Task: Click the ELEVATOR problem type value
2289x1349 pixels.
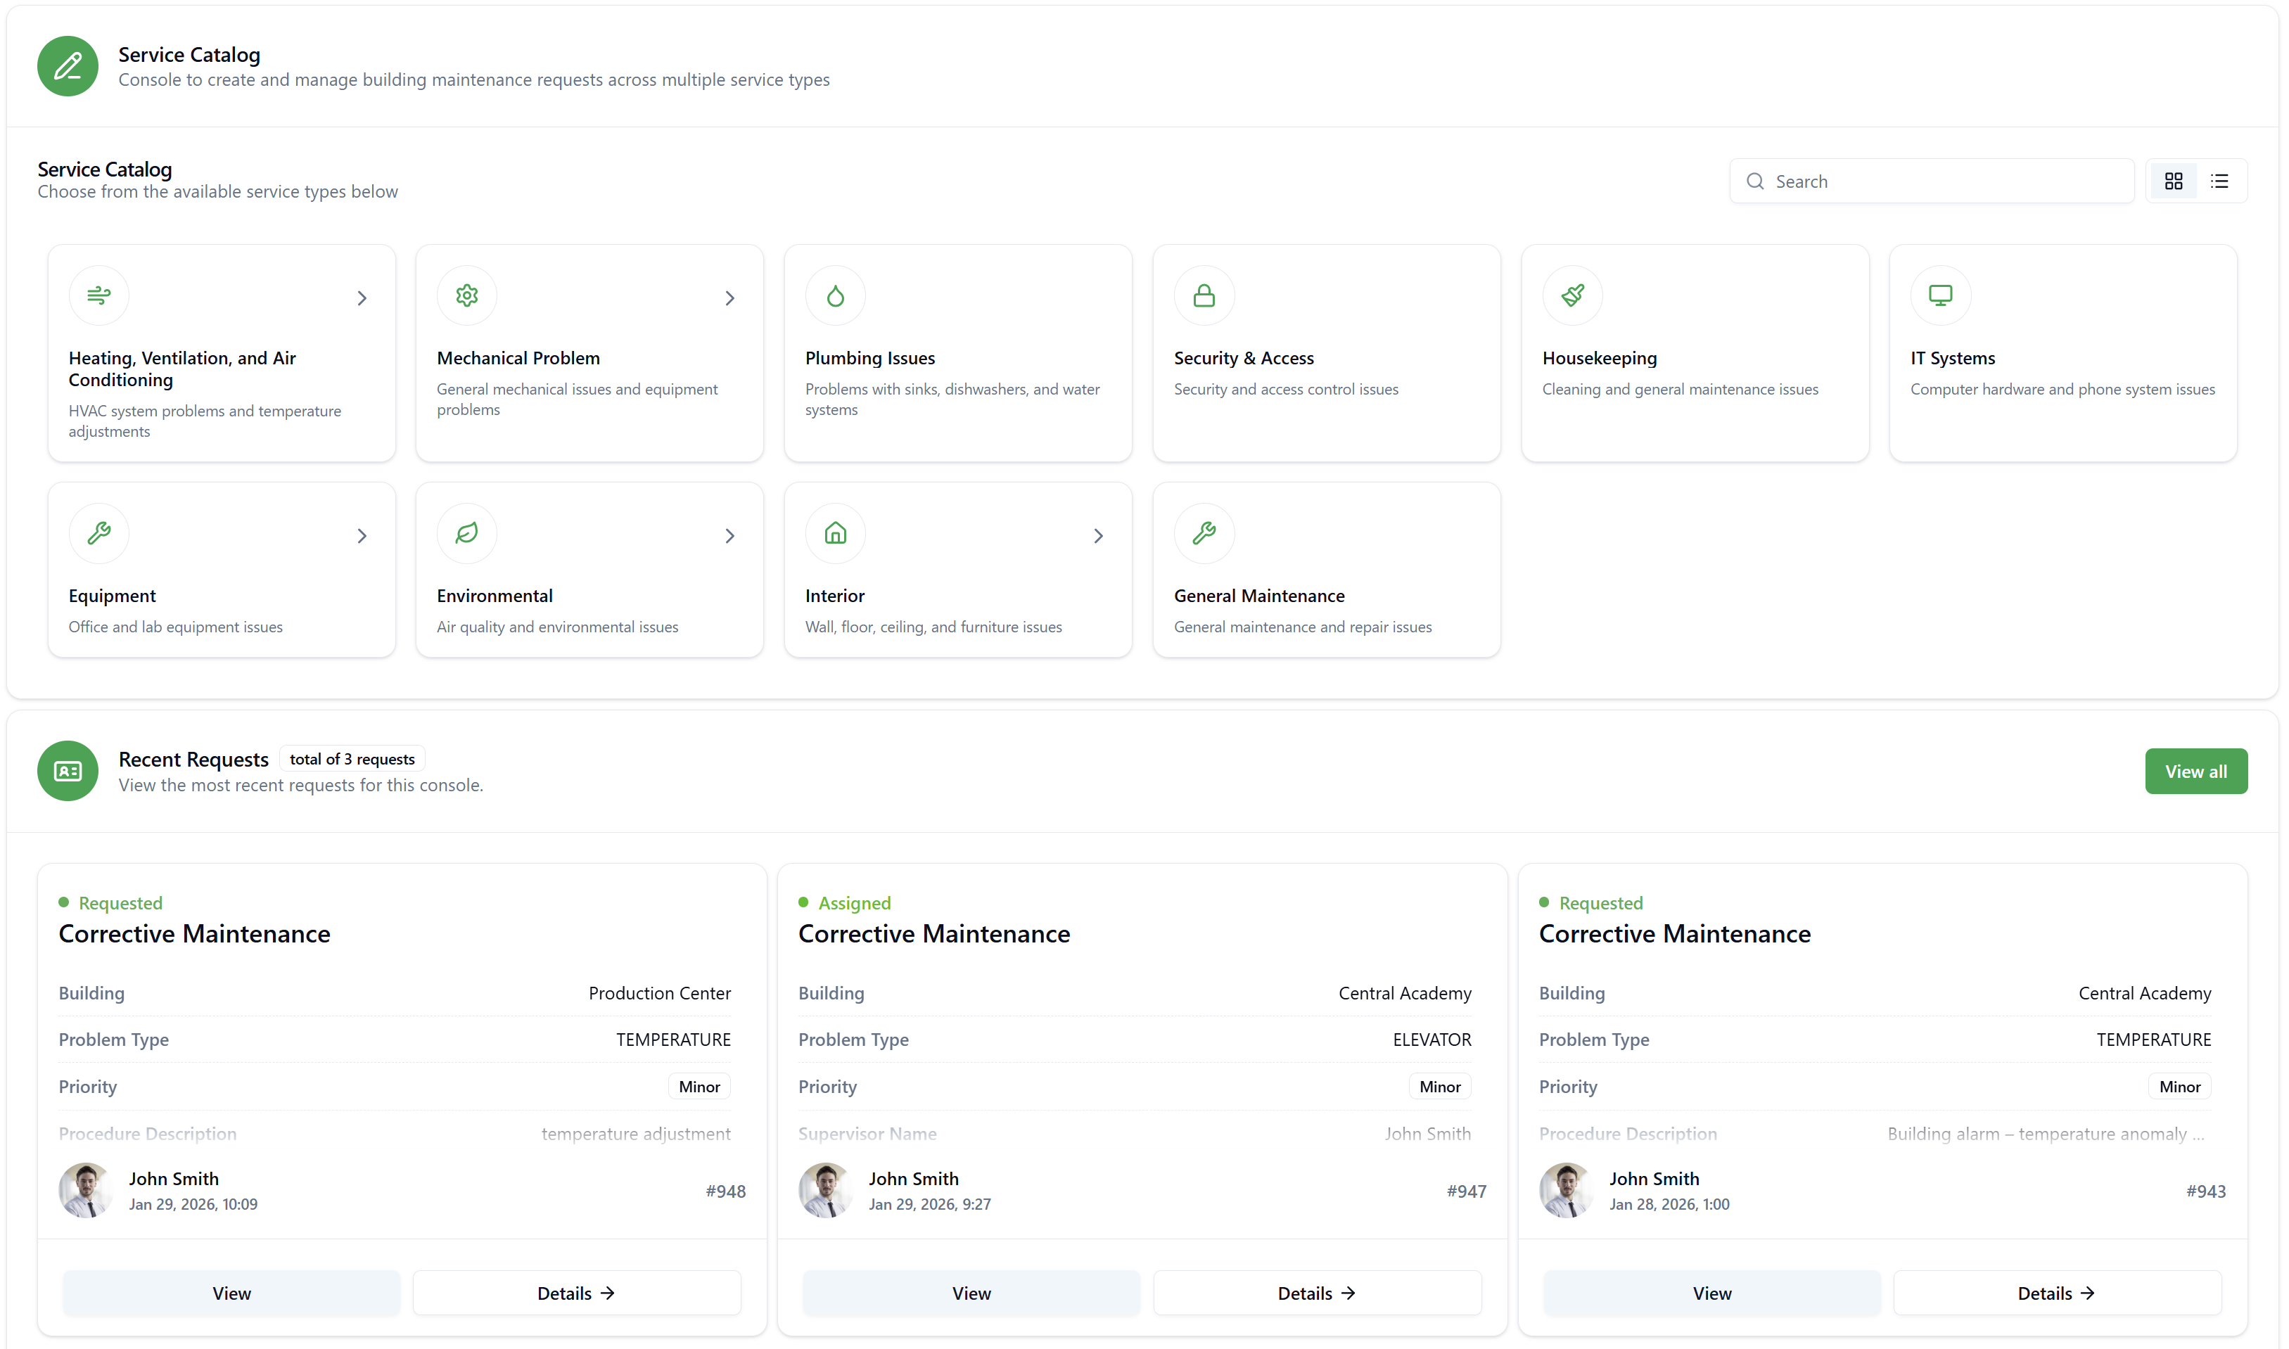Action: coord(1432,1039)
